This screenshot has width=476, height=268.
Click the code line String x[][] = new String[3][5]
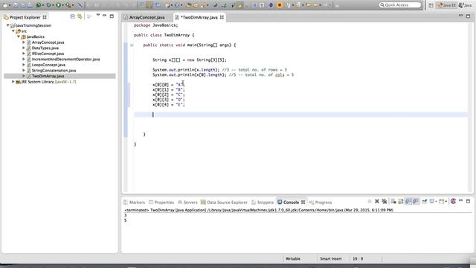click(190, 60)
